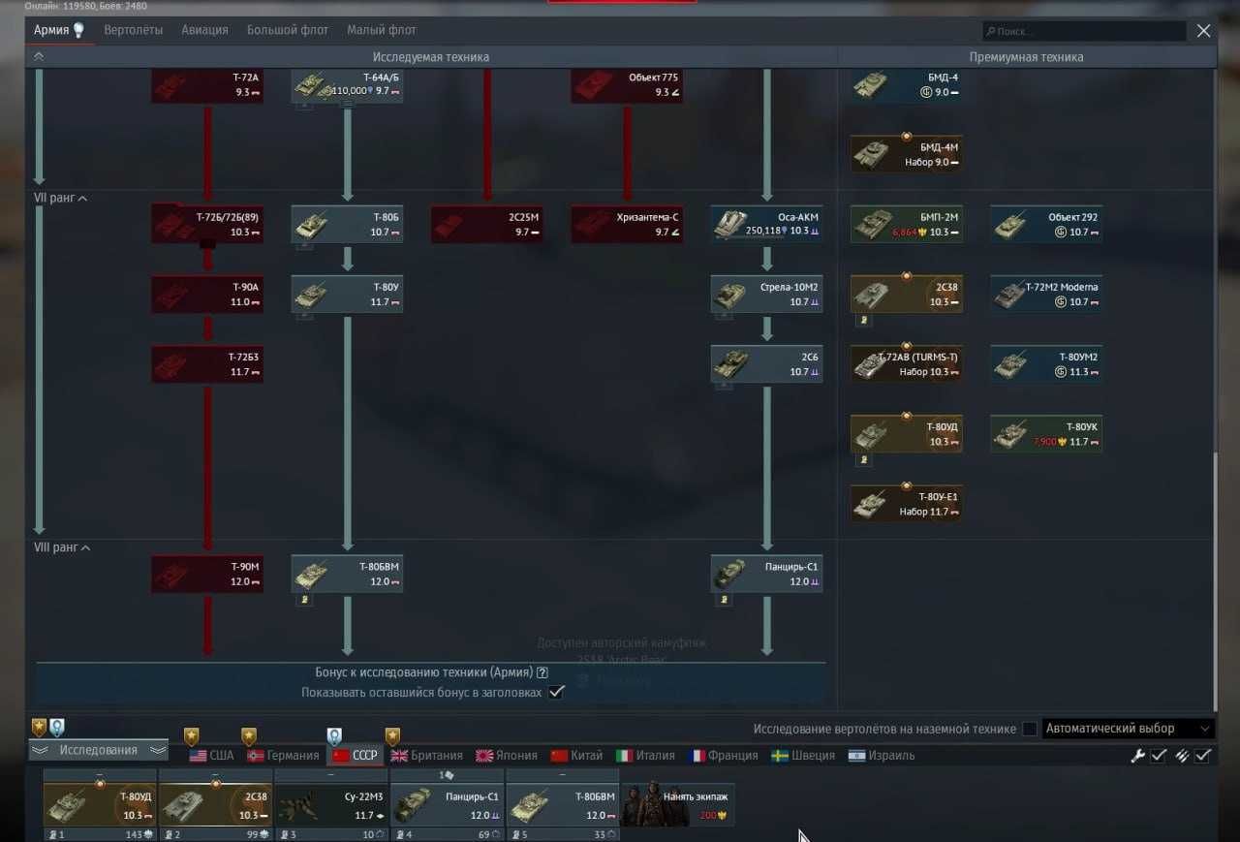Image resolution: width=1240 pixels, height=842 pixels.
Task: Select the locked Т-72Б/72Б(89) group
Action: 207,225
